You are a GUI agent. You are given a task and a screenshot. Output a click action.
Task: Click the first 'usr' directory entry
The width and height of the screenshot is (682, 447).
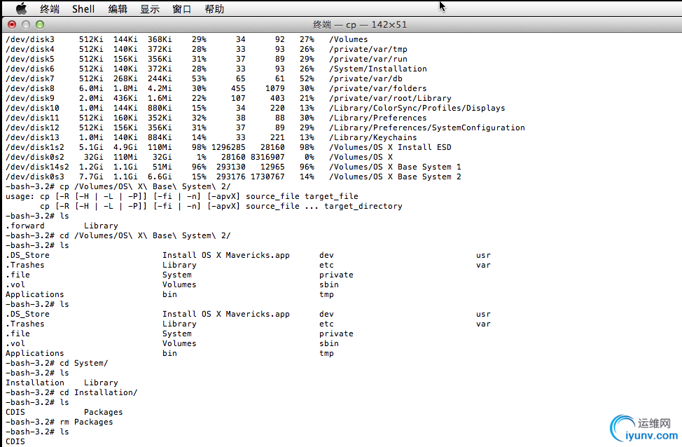(483, 255)
